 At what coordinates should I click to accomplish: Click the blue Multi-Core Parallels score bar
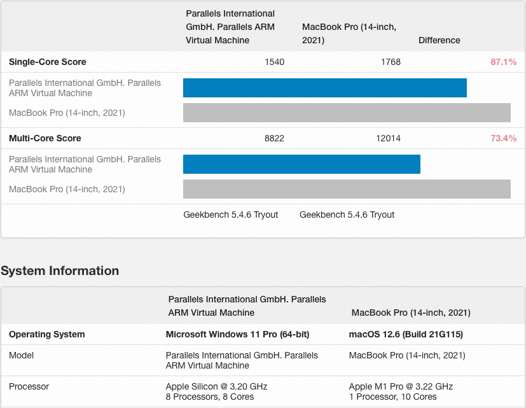point(301,164)
